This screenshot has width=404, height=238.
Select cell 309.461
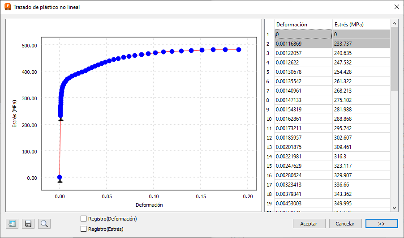coord(361,147)
